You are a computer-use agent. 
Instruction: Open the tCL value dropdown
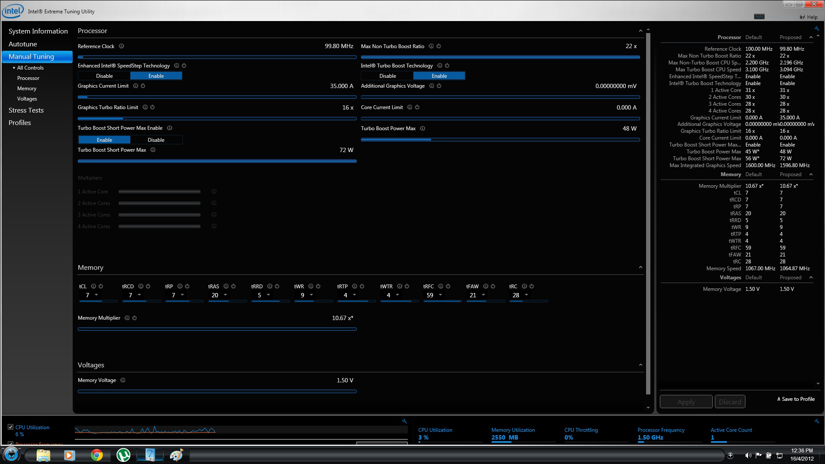[96, 295]
